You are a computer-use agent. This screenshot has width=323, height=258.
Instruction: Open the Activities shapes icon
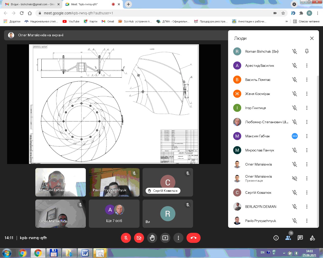312,238
